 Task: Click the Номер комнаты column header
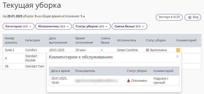coord(11,40)
